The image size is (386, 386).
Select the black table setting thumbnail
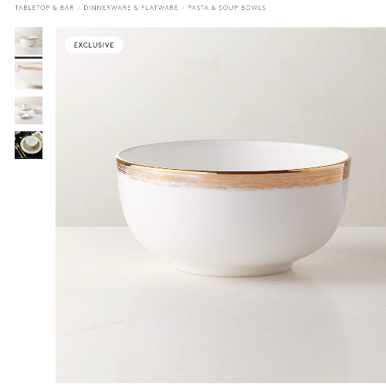pyautogui.click(x=29, y=145)
